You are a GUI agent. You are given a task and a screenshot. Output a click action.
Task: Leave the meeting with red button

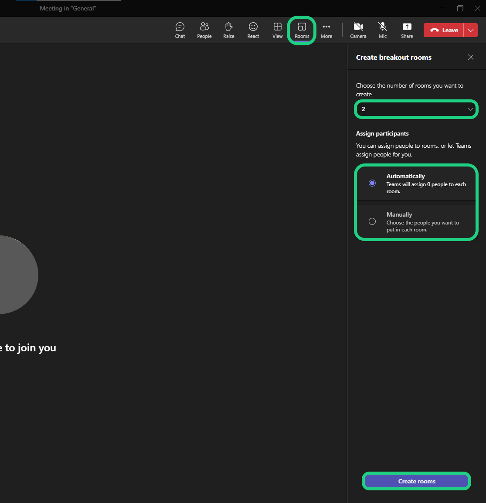444,30
